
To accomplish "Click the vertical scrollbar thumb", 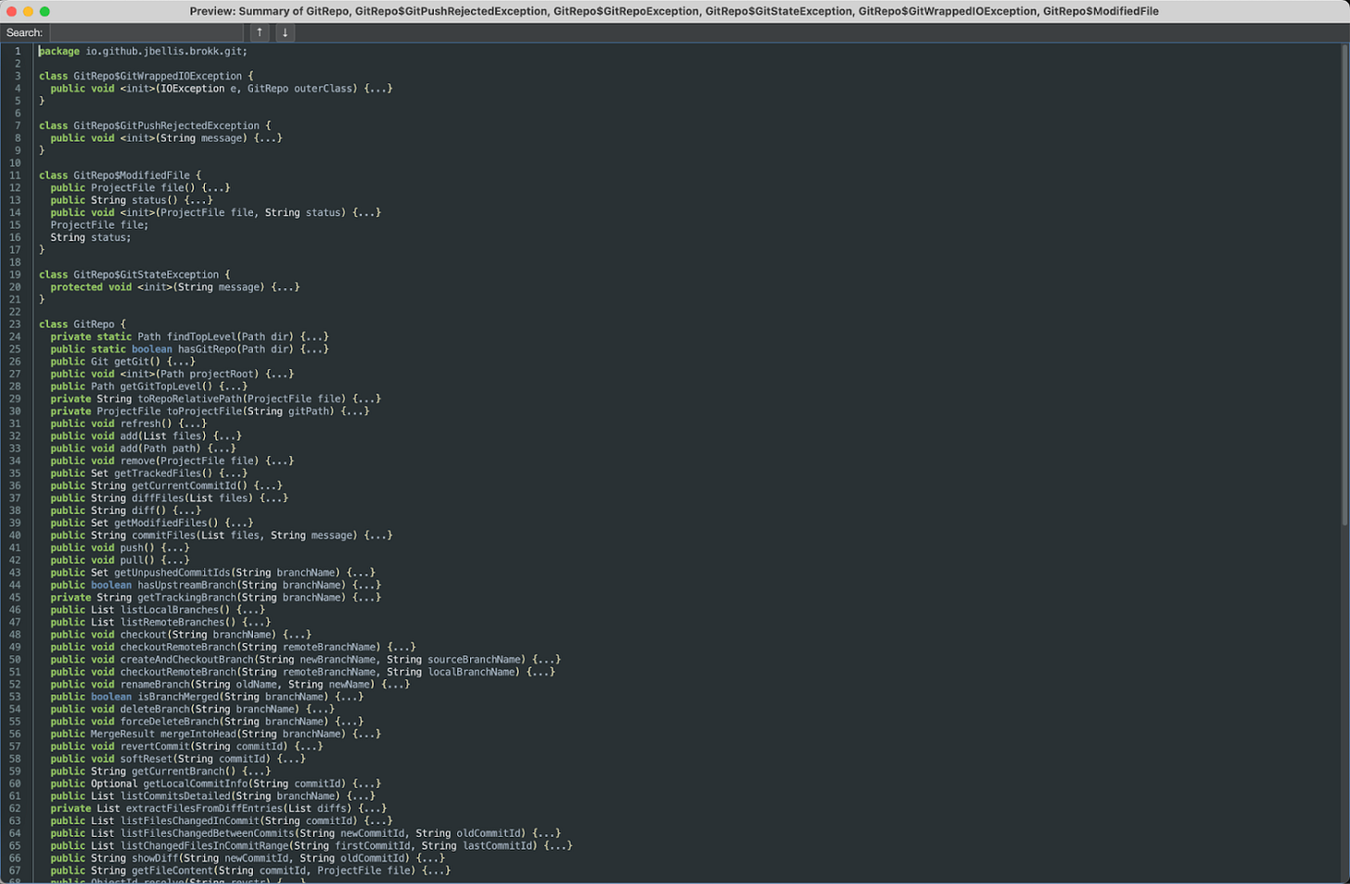I will point(1344,284).
